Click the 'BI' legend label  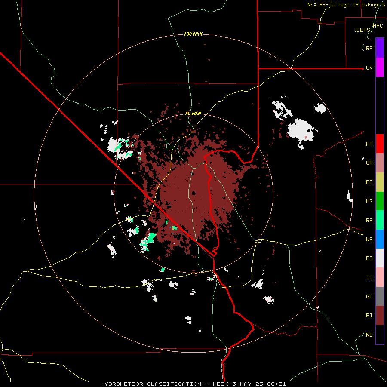(369, 316)
